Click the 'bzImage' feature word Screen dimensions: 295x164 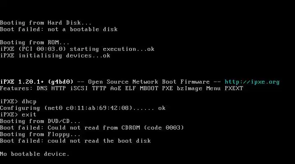[x=189, y=89]
